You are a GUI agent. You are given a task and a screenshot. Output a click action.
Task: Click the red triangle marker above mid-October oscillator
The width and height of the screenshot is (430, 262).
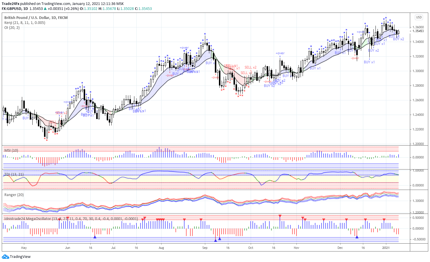click(x=280, y=216)
